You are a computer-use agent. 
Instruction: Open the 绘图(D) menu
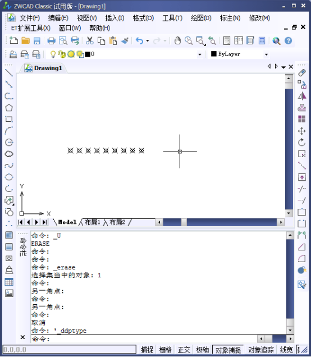201,18
